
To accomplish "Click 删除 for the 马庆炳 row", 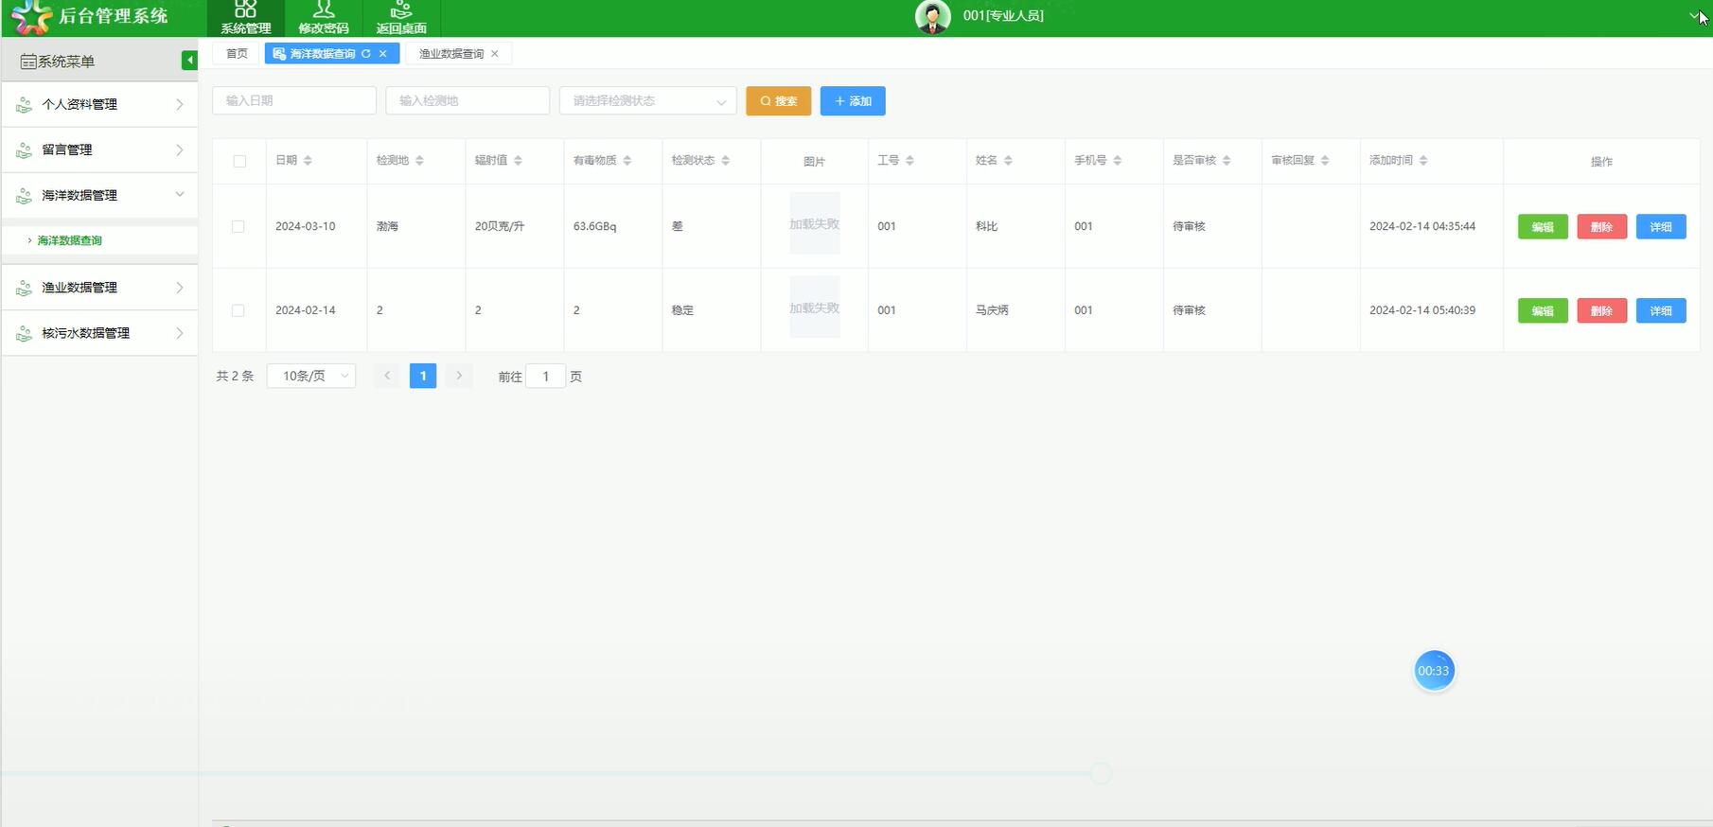I will 1601,310.
